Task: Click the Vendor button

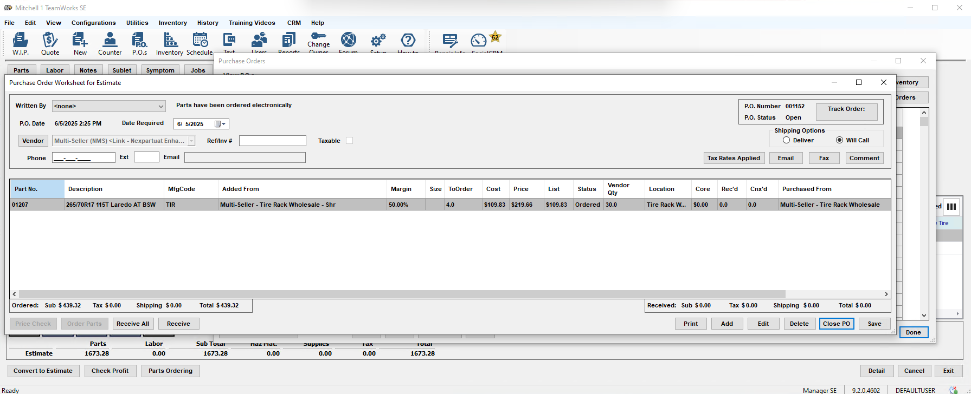Action: click(33, 141)
